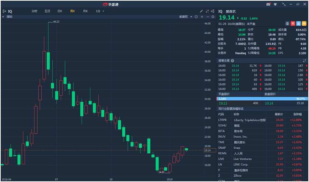Switch to the 日K tab

60,11
